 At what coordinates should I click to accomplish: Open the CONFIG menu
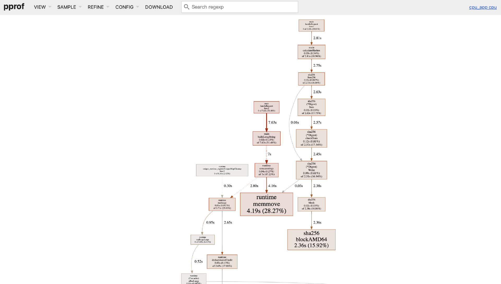(127, 7)
